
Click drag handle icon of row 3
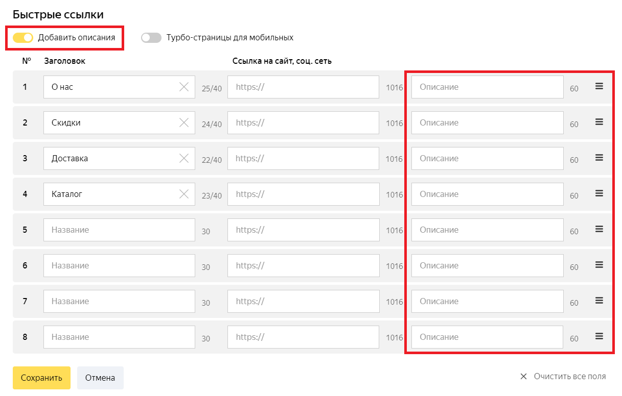[599, 158]
